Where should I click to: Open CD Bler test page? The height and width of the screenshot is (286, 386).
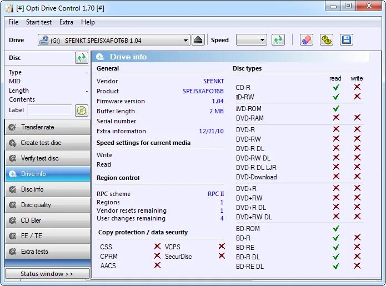click(x=48, y=220)
